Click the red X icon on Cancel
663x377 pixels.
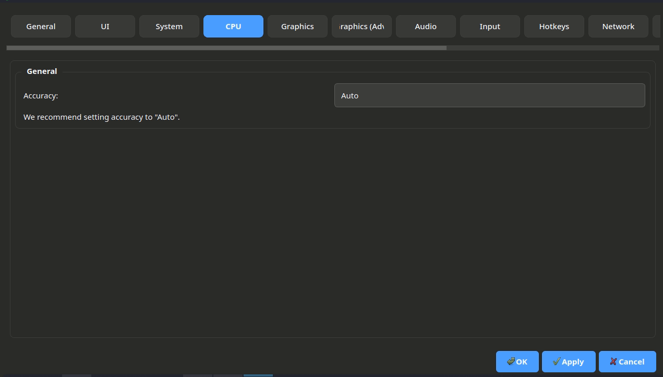(x=613, y=361)
